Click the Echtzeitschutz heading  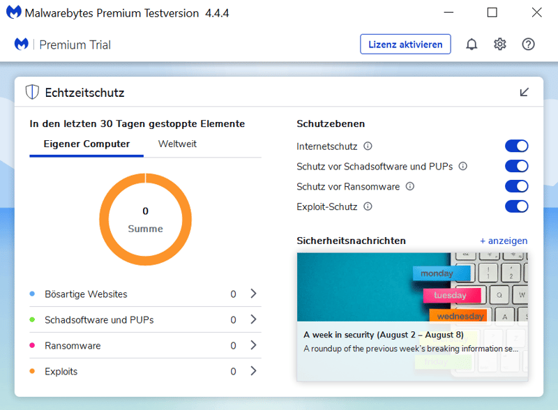84,93
